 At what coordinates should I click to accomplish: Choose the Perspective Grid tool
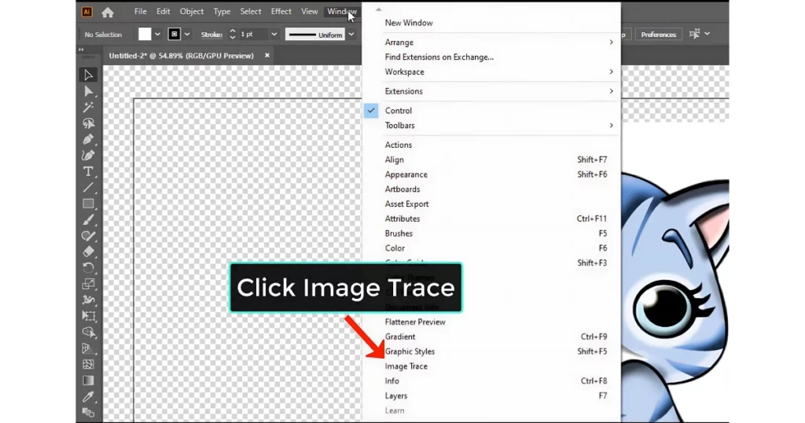point(88,348)
